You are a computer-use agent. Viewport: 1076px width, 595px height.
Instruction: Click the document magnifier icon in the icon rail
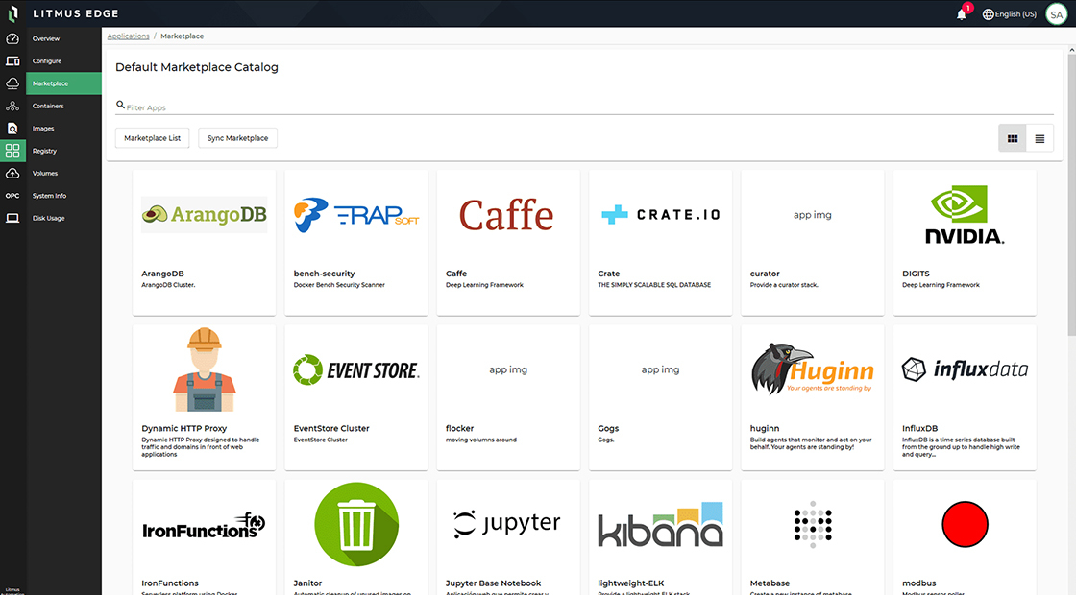click(x=12, y=129)
